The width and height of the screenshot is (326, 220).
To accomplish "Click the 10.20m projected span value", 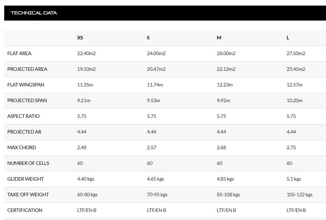I will 295,100.
